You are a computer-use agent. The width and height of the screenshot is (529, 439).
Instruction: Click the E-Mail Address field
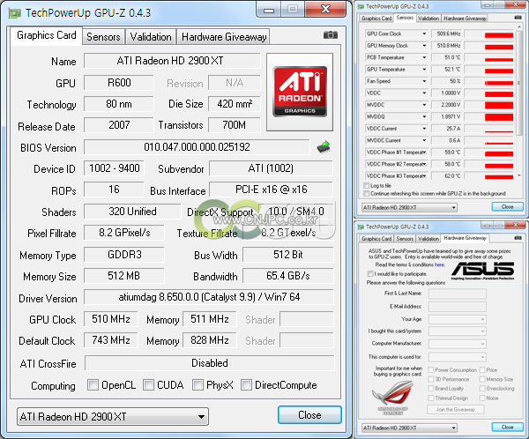[x=457, y=307]
